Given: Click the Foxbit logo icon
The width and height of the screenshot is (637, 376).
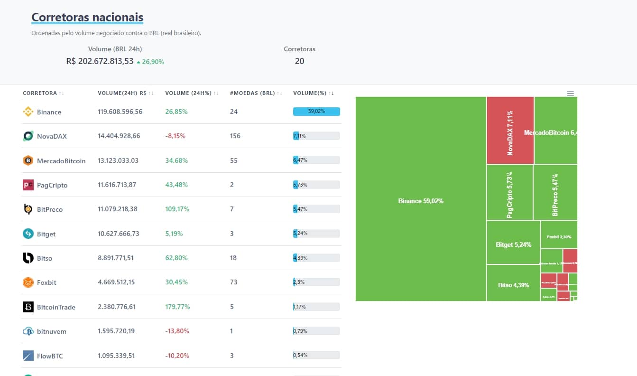Looking at the screenshot, I should click(x=28, y=282).
